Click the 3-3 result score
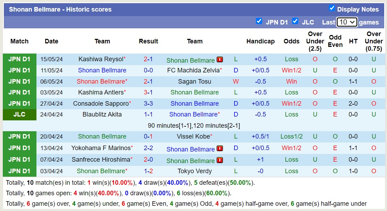Image resolution: width=387 pixels, height=211 pixels. 148,104
